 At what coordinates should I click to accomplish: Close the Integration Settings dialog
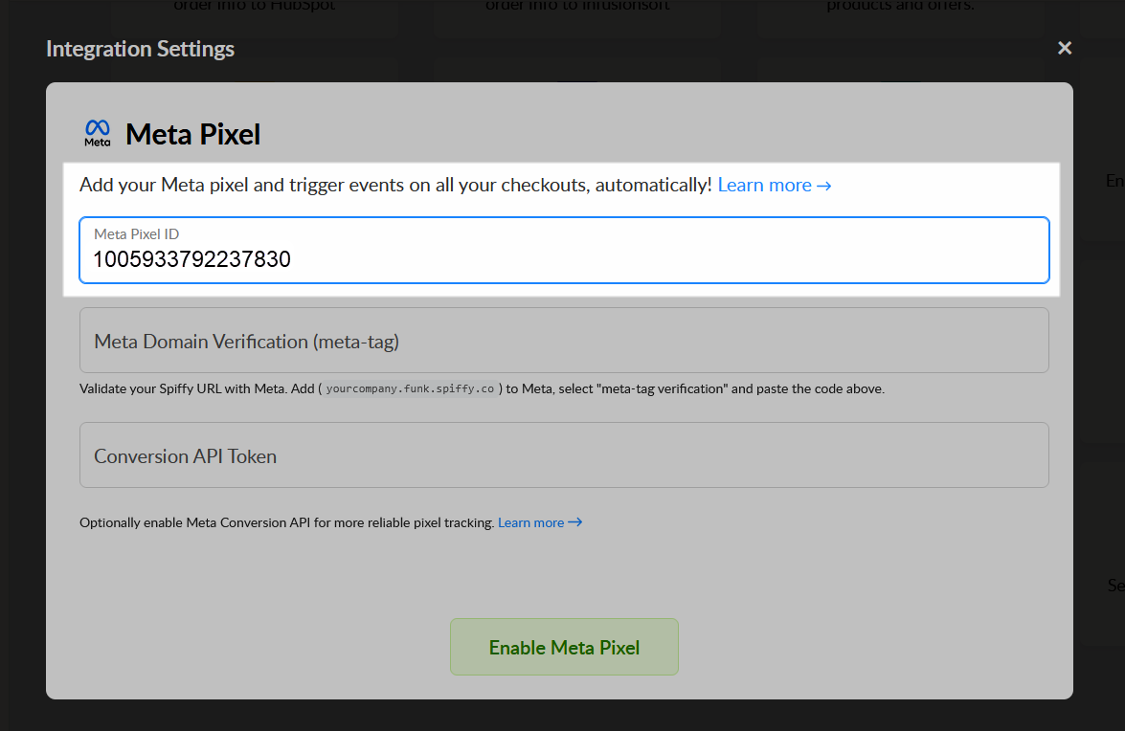point(1064,48)
